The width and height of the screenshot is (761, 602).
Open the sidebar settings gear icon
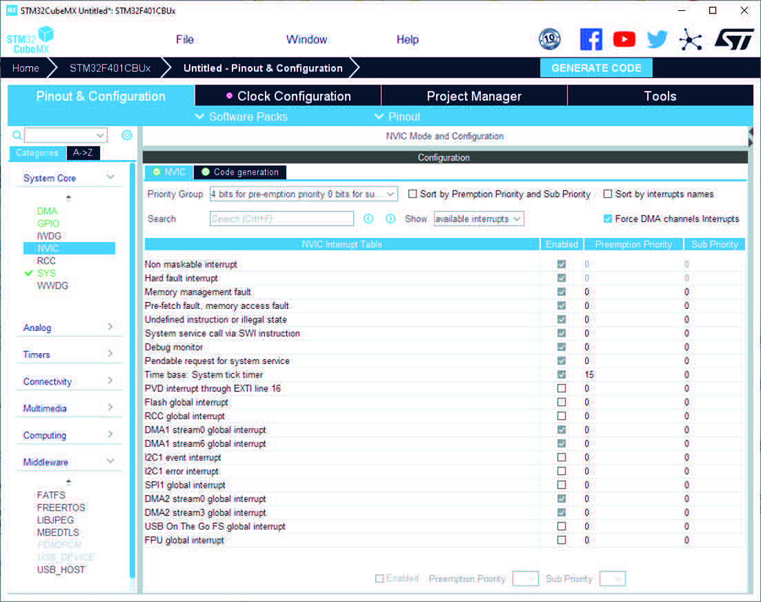click(127, 135)
